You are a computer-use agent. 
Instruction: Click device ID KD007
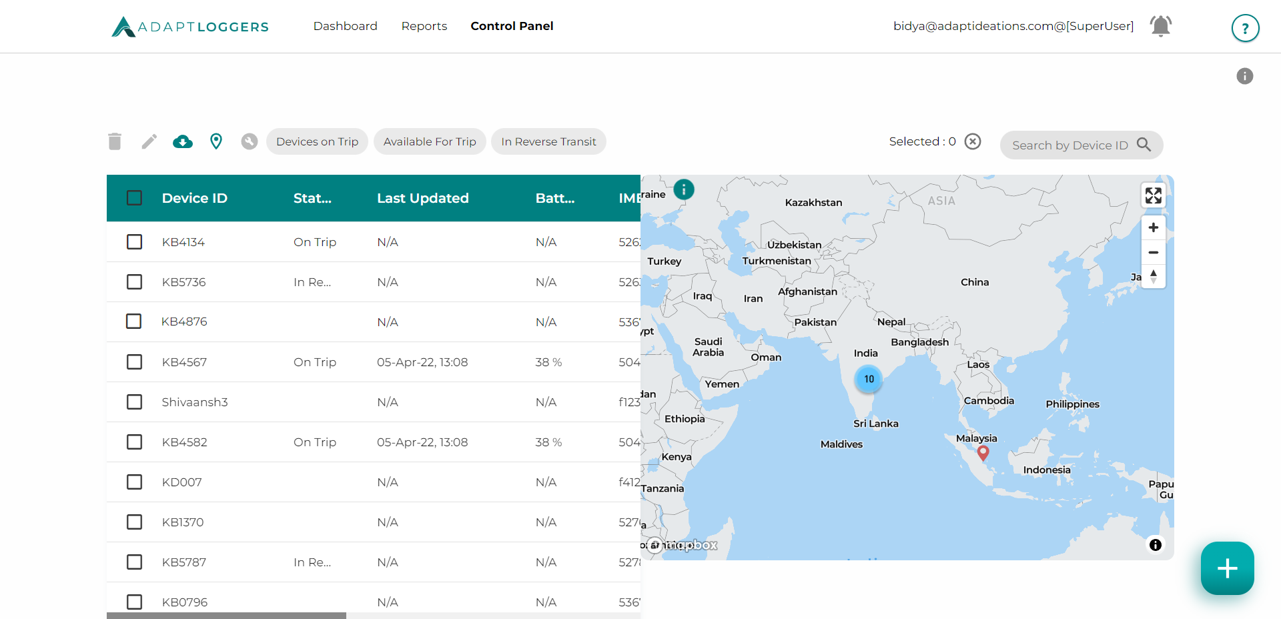pyautogui.click(x=181, y=482)
